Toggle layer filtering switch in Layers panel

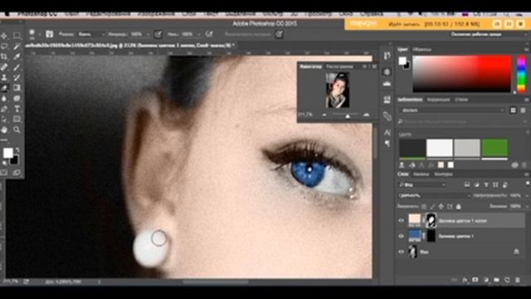tap(528, 184)
